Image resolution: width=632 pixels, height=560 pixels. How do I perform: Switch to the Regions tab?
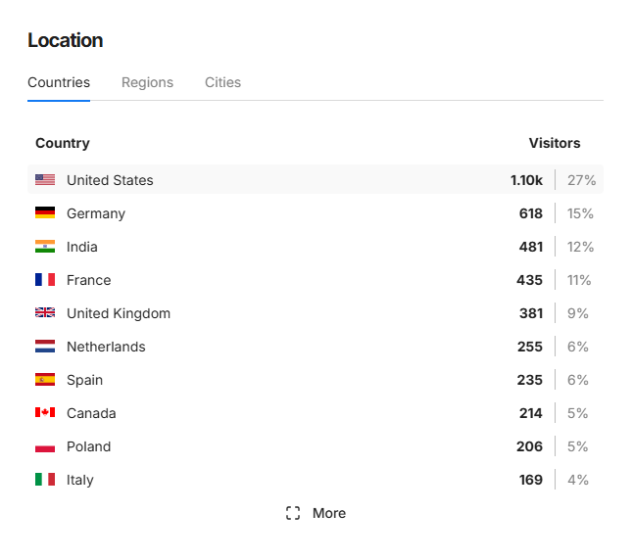147,82
